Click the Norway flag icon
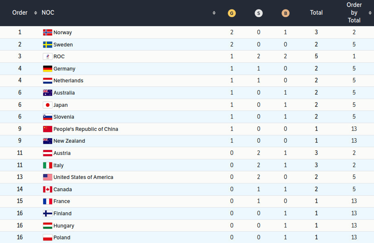 47,32
